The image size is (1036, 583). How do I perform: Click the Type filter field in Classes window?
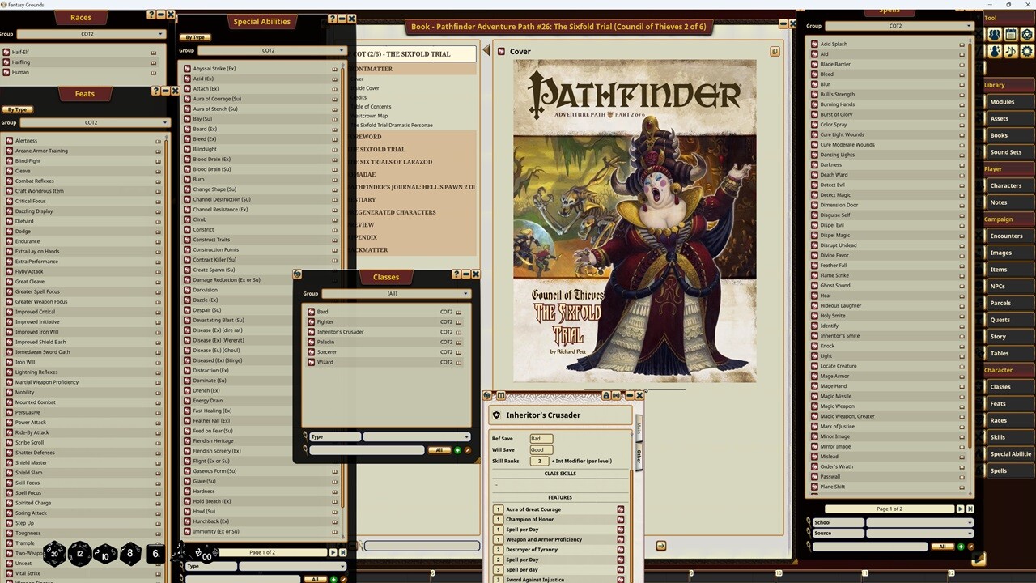tap(333, 436)
